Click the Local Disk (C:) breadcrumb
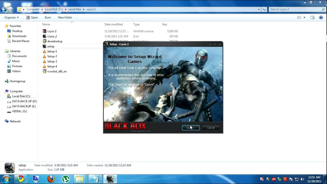The width and height of the screenshot is (327, 184). (54, 9)
